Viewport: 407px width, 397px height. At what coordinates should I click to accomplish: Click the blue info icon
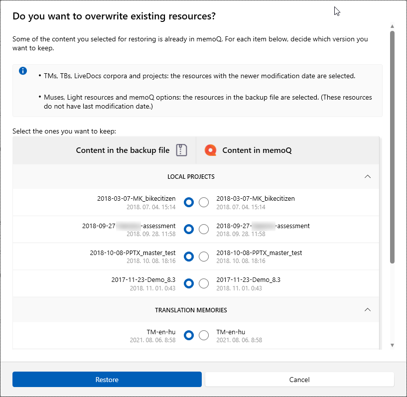tap(23, 71)
